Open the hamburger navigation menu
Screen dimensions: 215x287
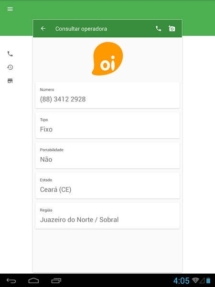[10, 9]
